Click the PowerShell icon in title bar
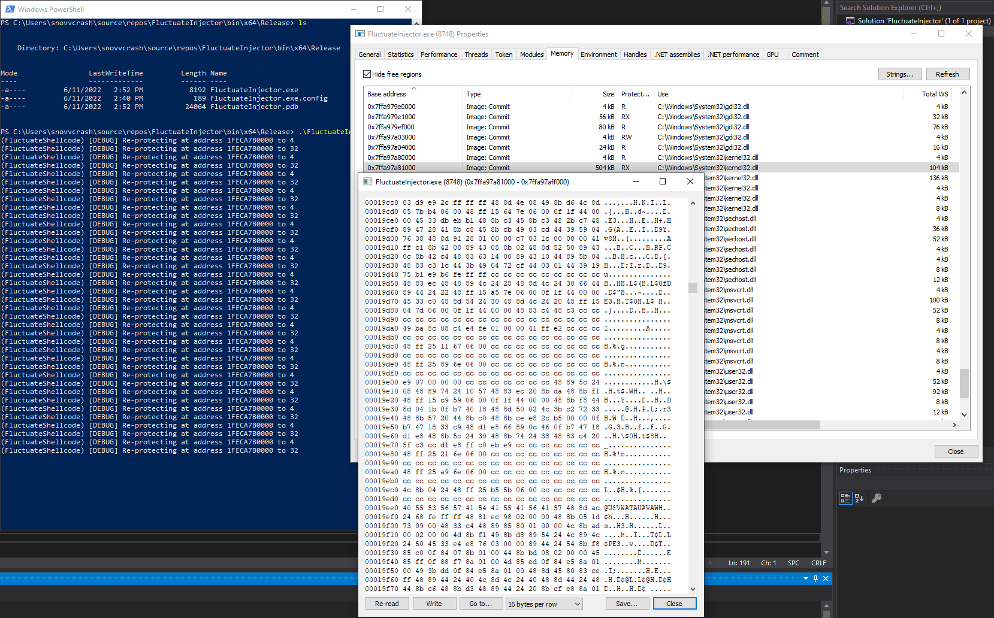994x618 pixels. tap(10, 9)
